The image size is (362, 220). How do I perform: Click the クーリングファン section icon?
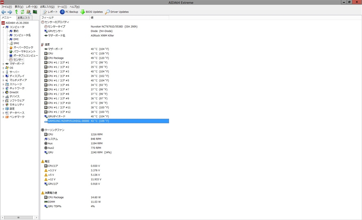42,130
